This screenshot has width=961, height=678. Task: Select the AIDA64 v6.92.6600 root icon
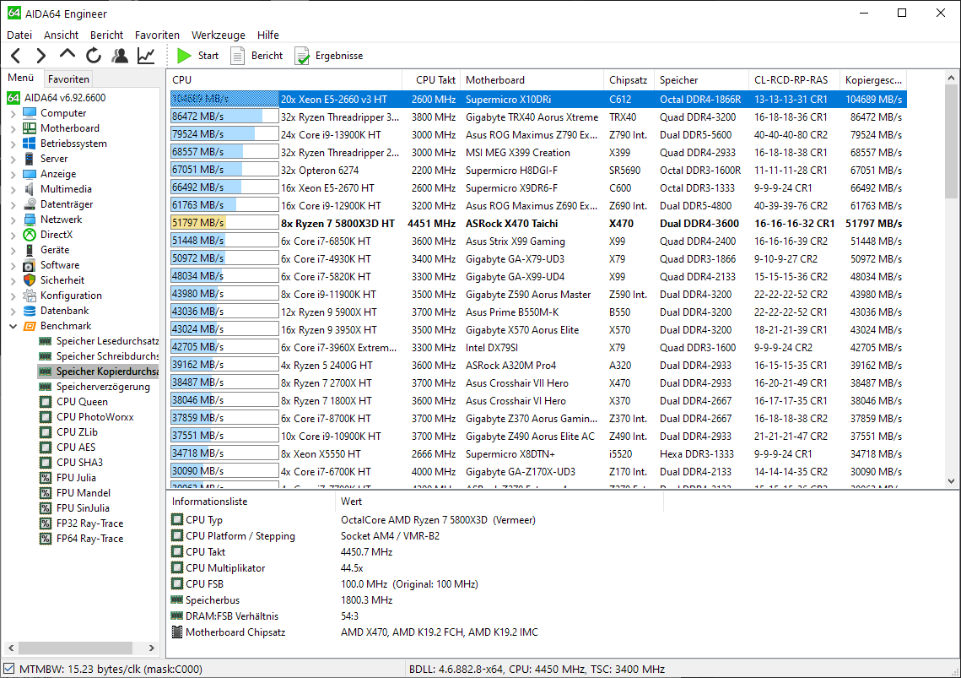pos(13,98)
